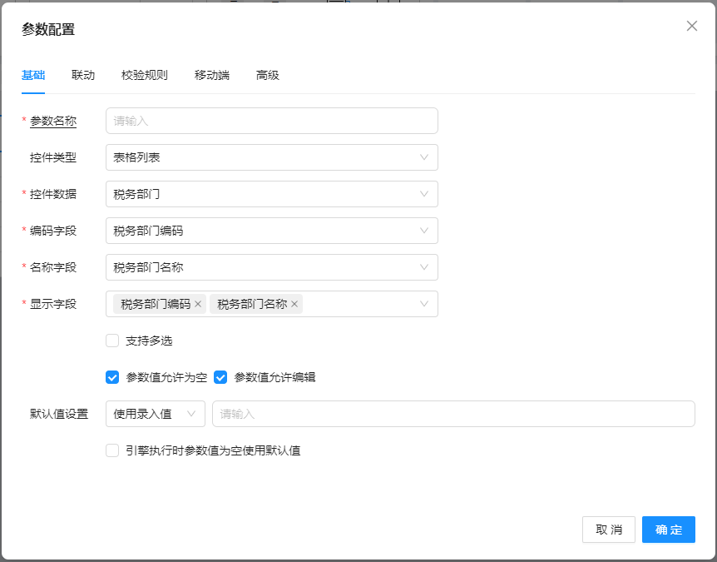Image resolution: width=717 pixels, height=562 pixels.
Task: Uncheck 参数值允许为空 checkbox
Action: coord(112,377)
